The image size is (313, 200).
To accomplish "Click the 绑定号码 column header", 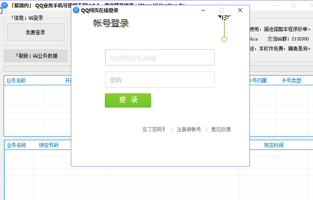I will (x=49, y=145).
